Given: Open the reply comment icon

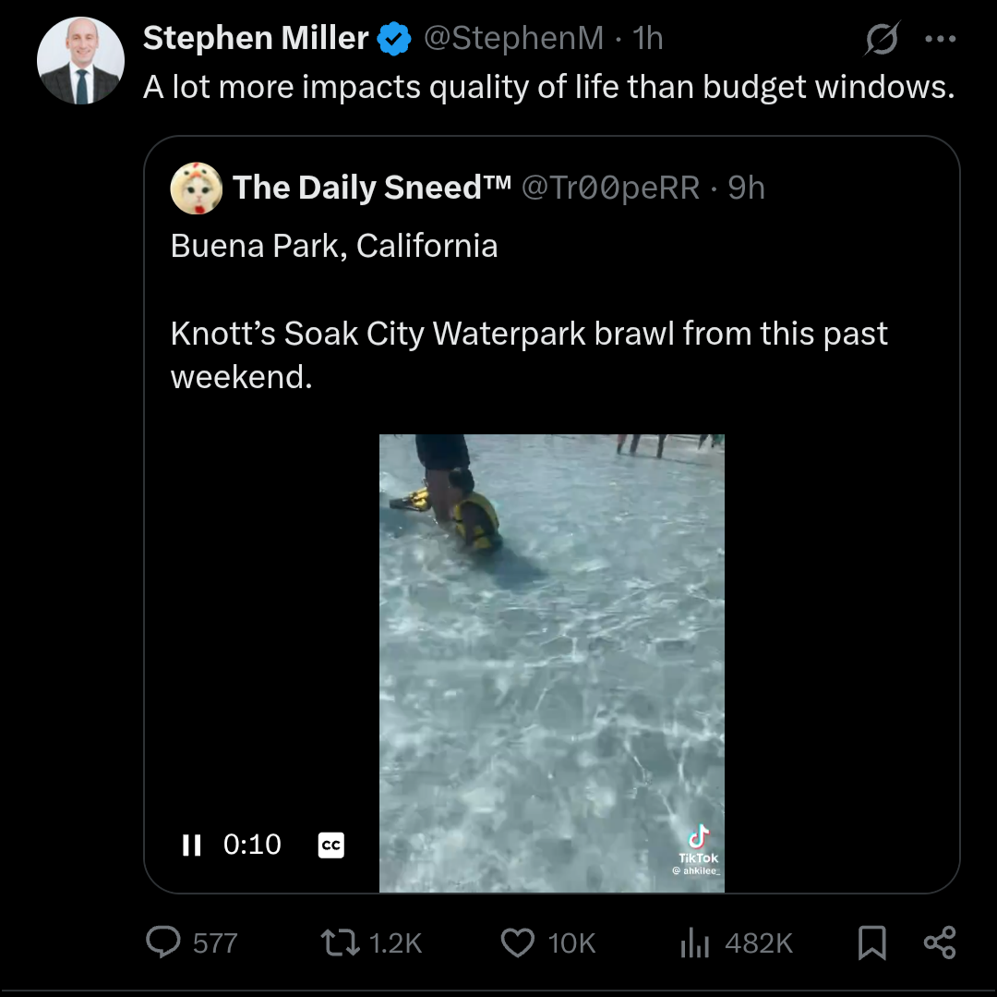Looking at the screenshot, I should (x=163, y=942).
